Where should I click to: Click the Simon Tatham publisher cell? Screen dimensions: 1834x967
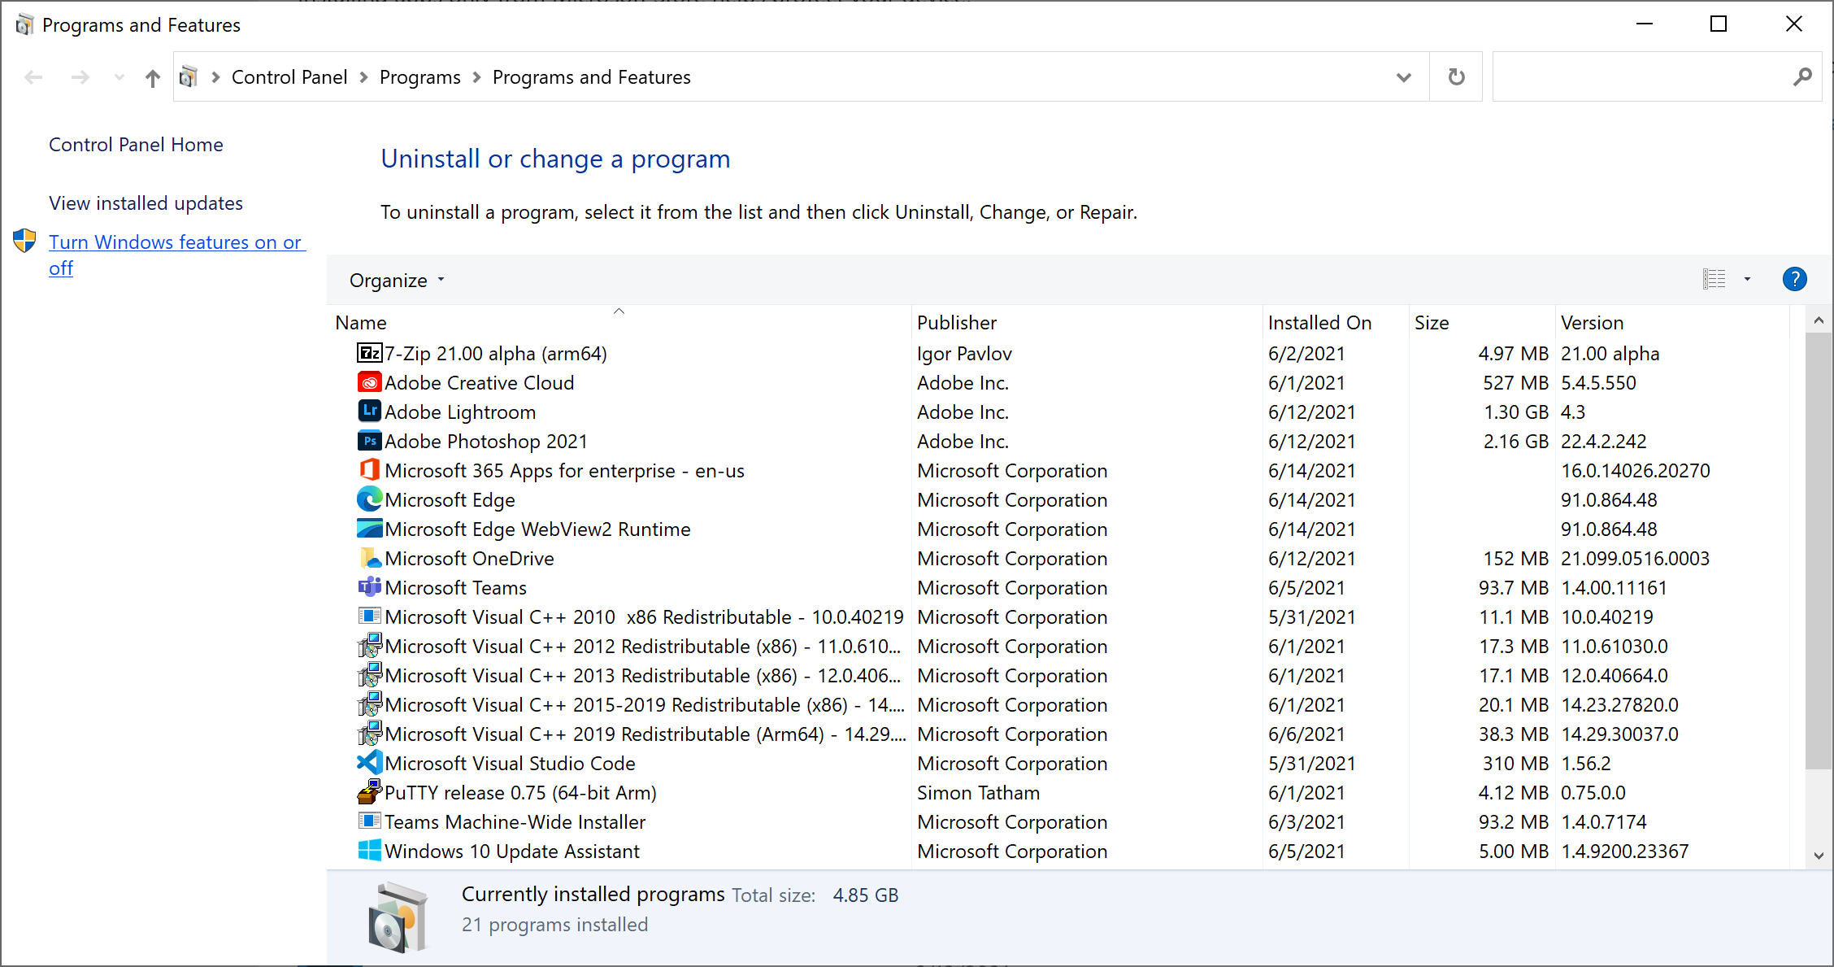click(978, 792)
